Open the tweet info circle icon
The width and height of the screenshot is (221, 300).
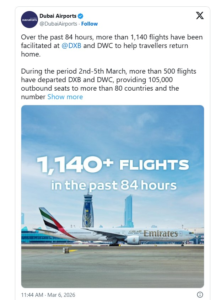point(200,295)
